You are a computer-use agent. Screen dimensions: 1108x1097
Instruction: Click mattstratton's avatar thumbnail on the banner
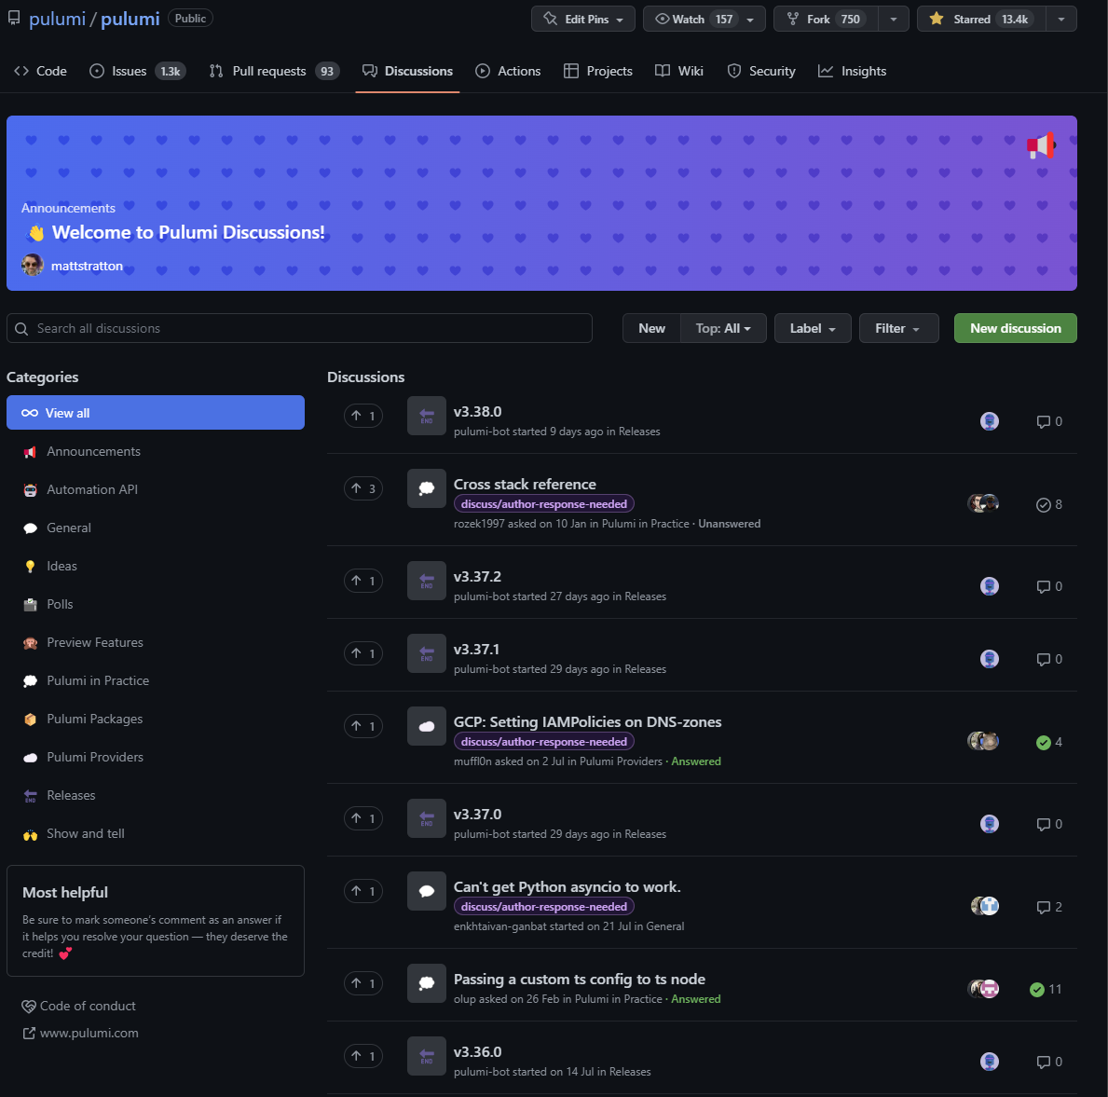pyautogui.click(x=32, y=265)
